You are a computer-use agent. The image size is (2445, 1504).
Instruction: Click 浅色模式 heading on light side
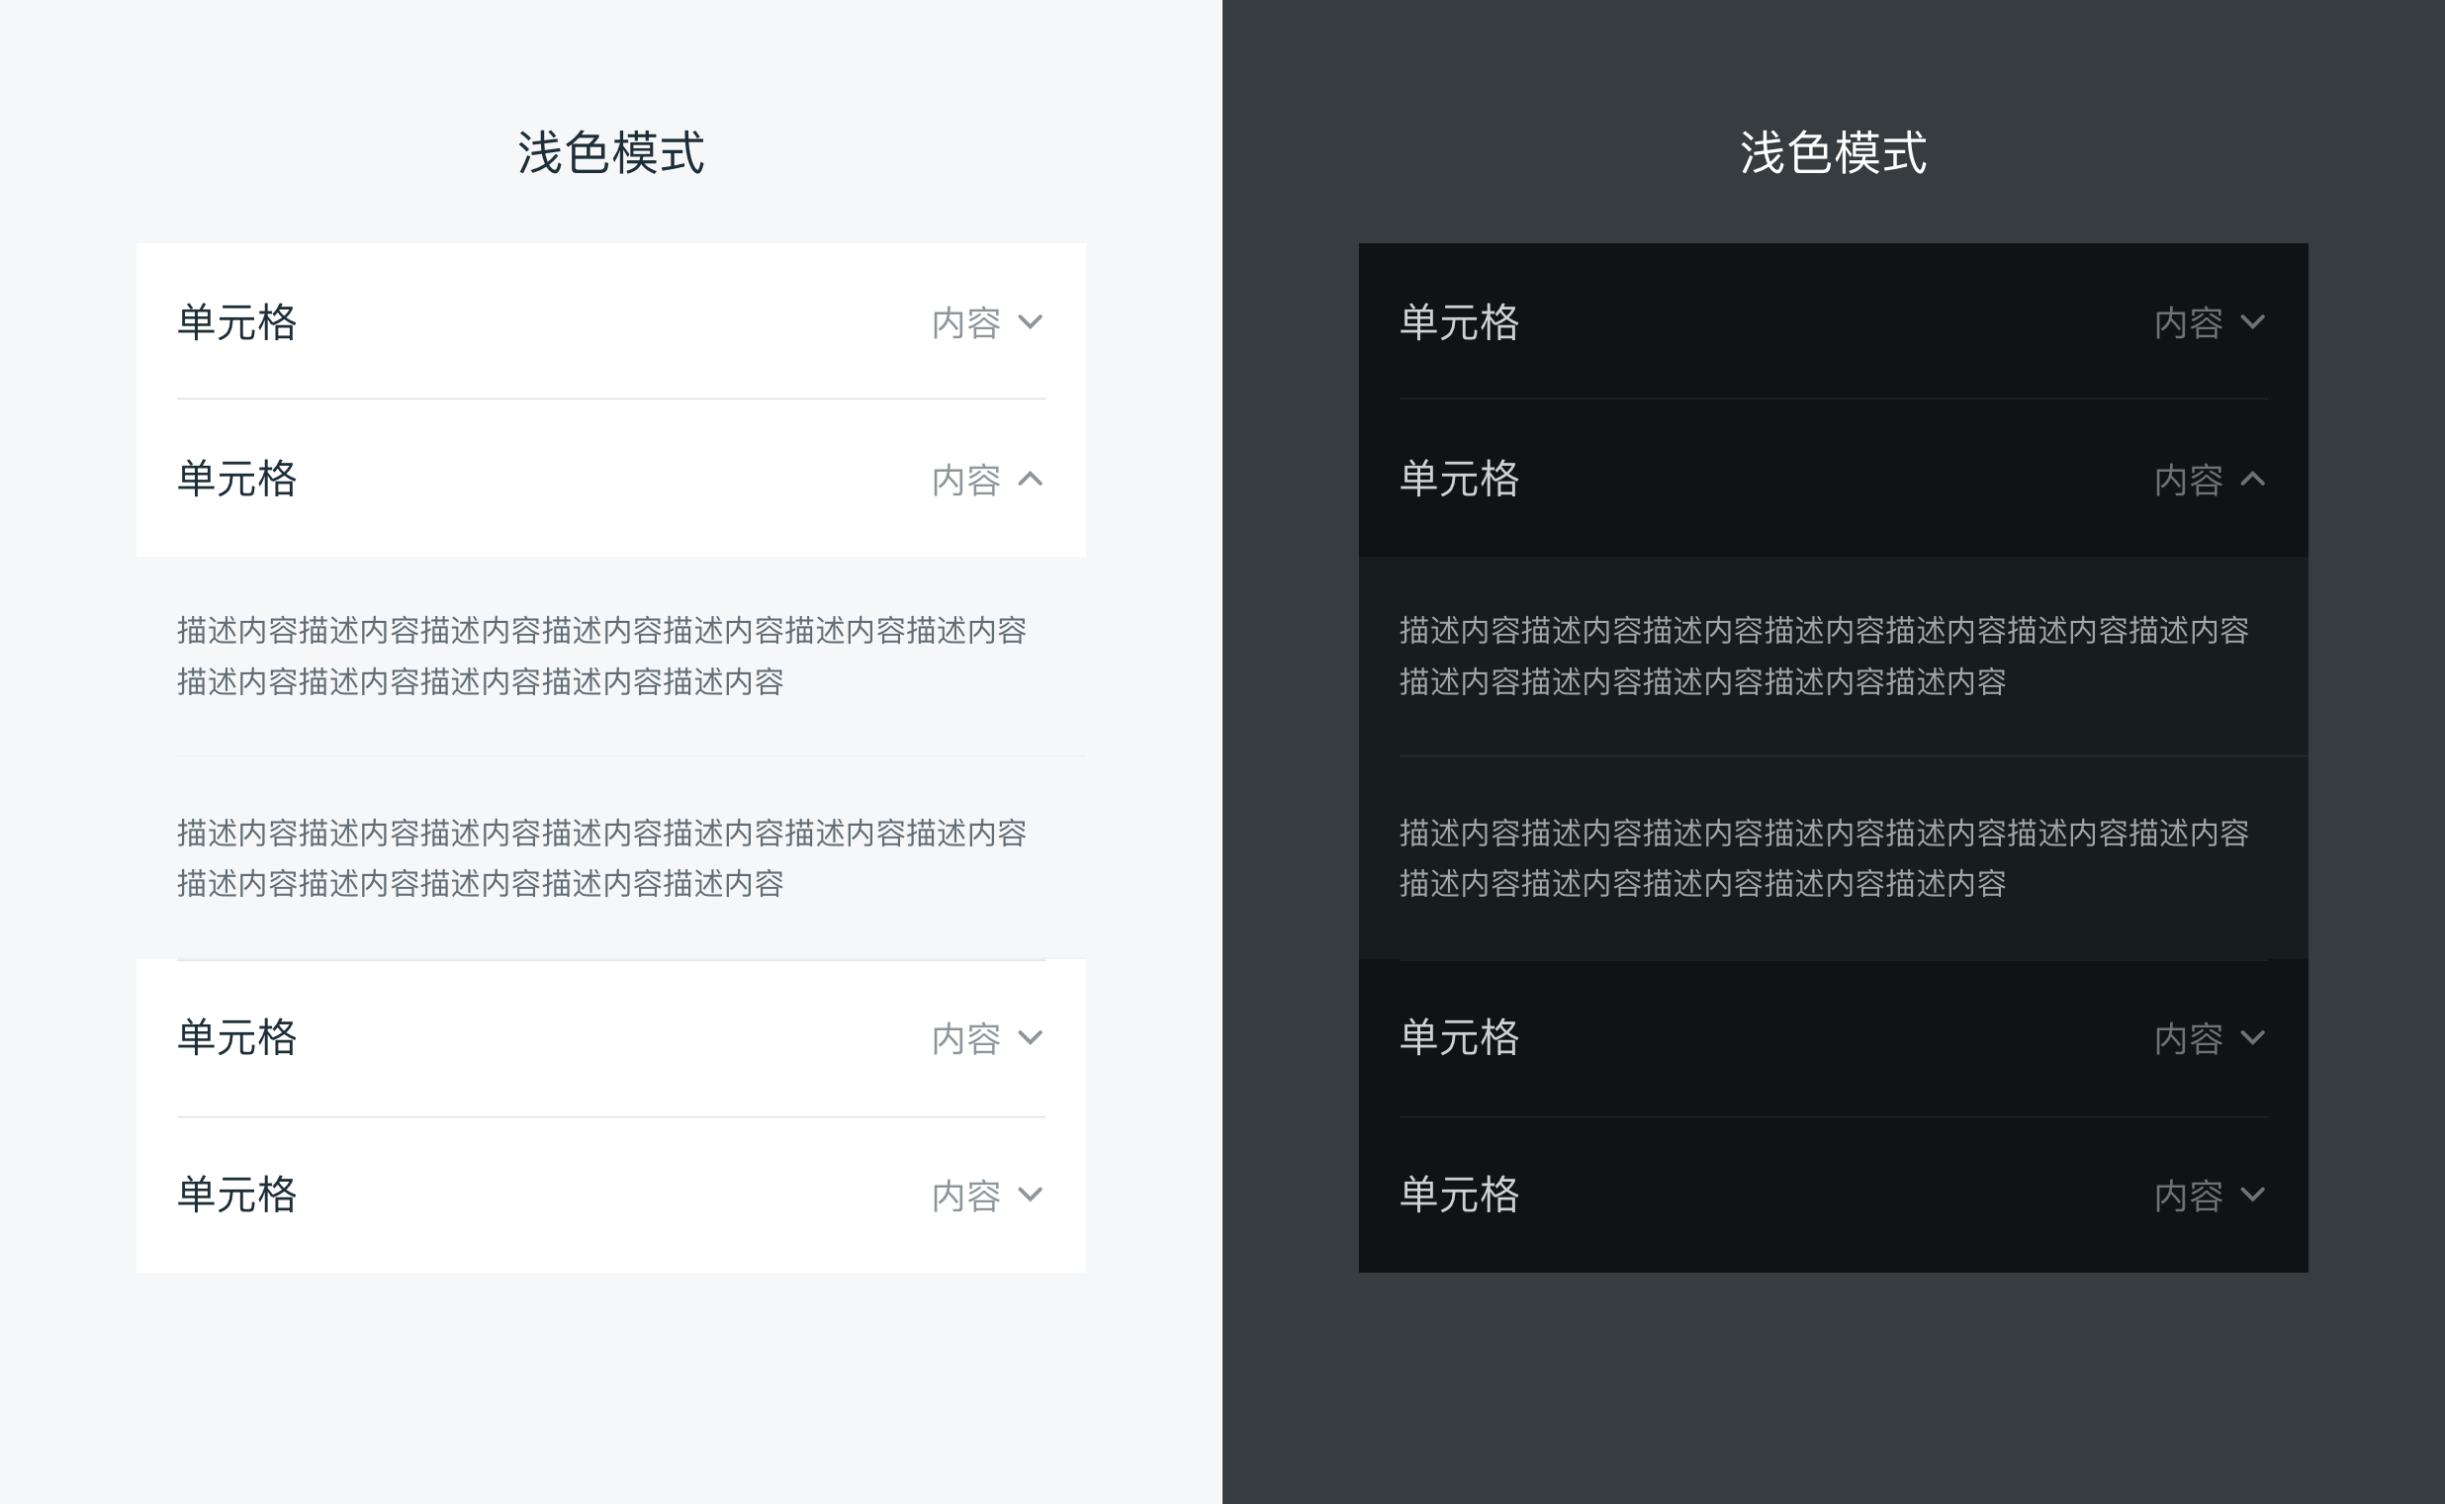click(610, 153)
